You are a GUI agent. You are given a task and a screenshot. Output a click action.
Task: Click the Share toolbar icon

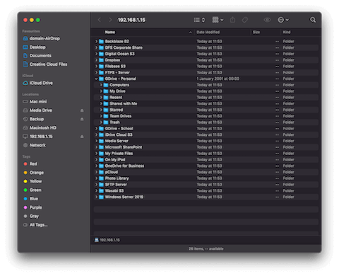232,20
